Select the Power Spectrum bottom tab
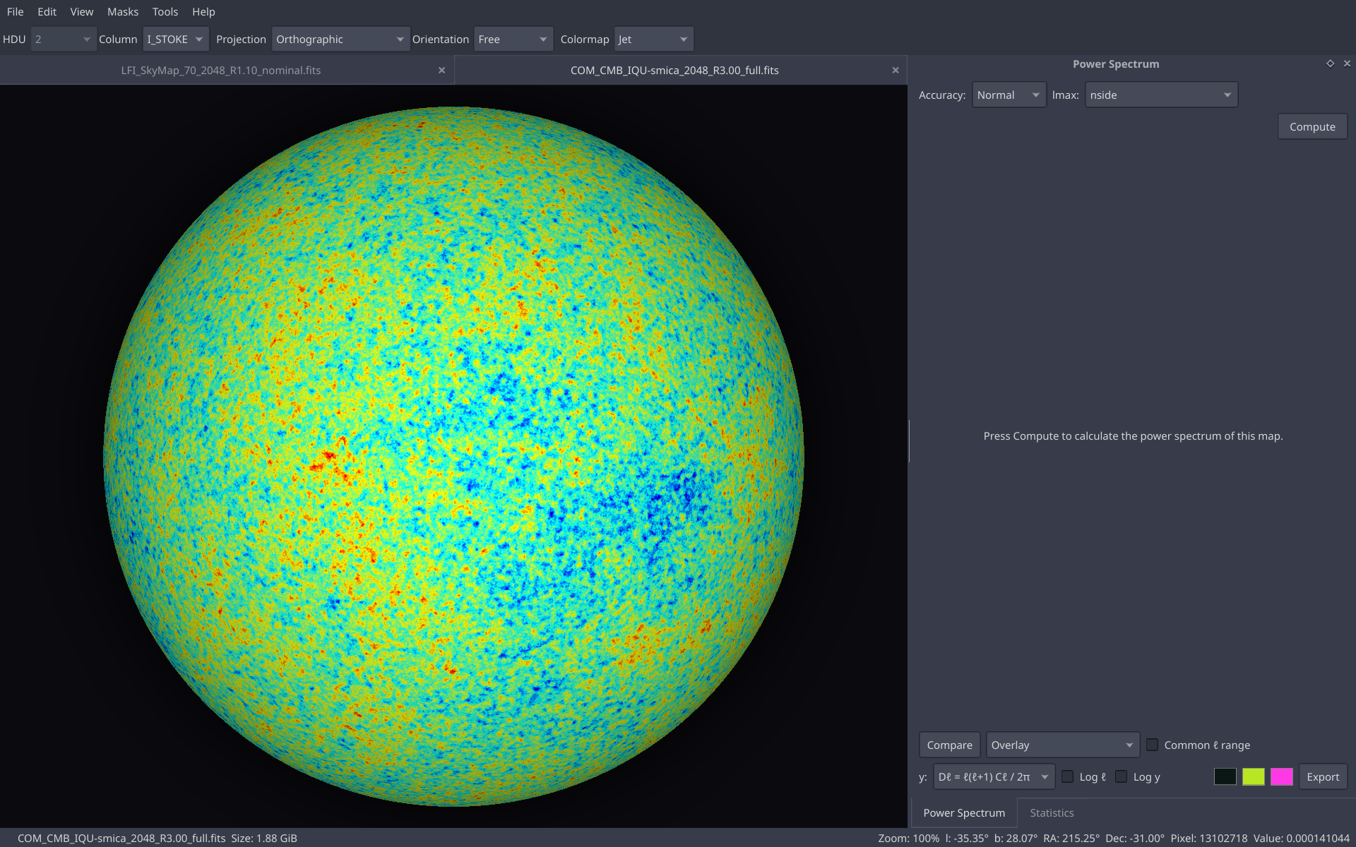The height and width of the screenshot is (847, 1356). pos(963,813)
